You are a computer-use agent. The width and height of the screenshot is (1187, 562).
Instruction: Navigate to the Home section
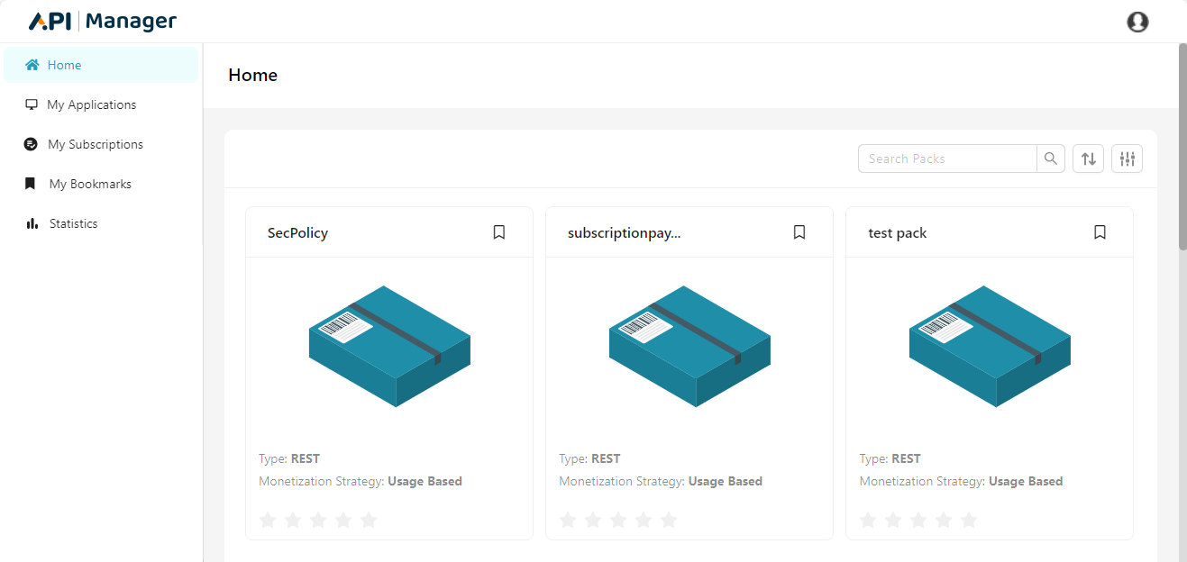(x=62, y=65)
